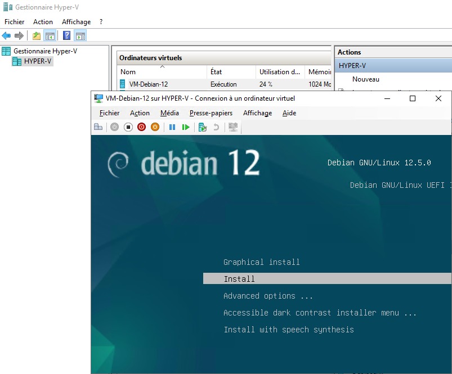The image size is (452, 374).
Task: Click the black square Stop icon
Action: [x=127, y=127]
